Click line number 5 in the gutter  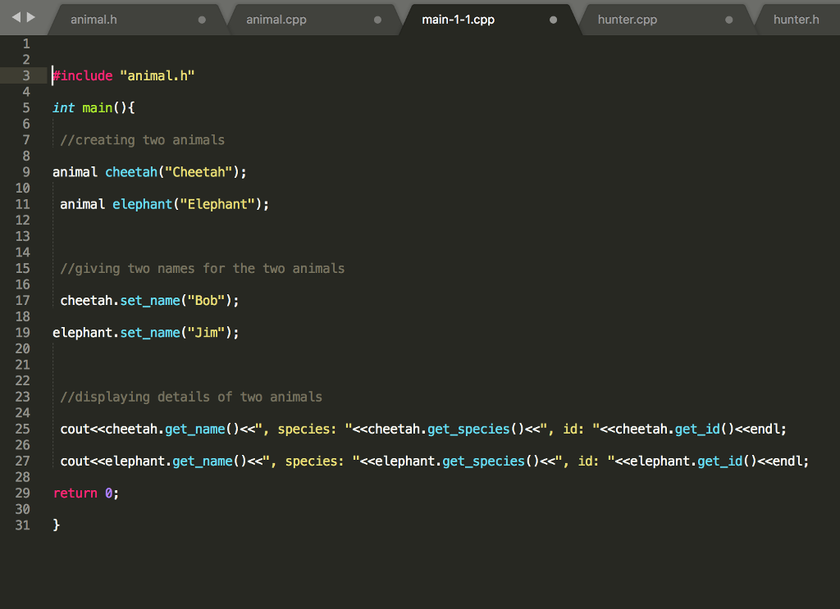pos(26,108)
